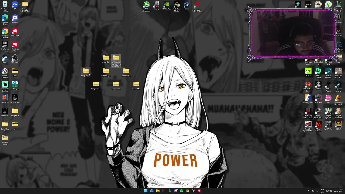Select the glarmer-PE... folder
Image resolution: width=345 pixels, height=194 pixels.
[x=126, y=72]
